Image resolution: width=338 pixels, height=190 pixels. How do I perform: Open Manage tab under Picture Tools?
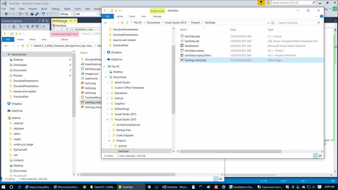pyautogui.click(x=157, y=16)
